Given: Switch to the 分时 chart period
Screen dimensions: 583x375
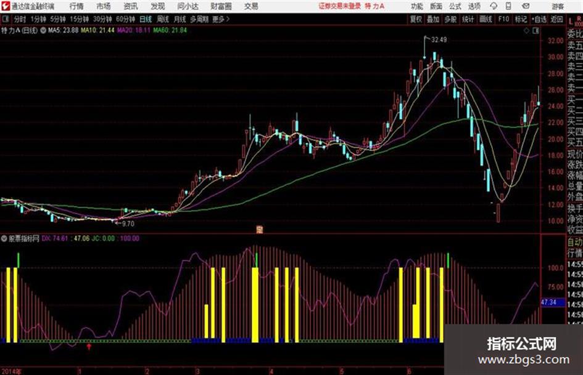Looking at the screenshot, I should (x=20, y=19).
